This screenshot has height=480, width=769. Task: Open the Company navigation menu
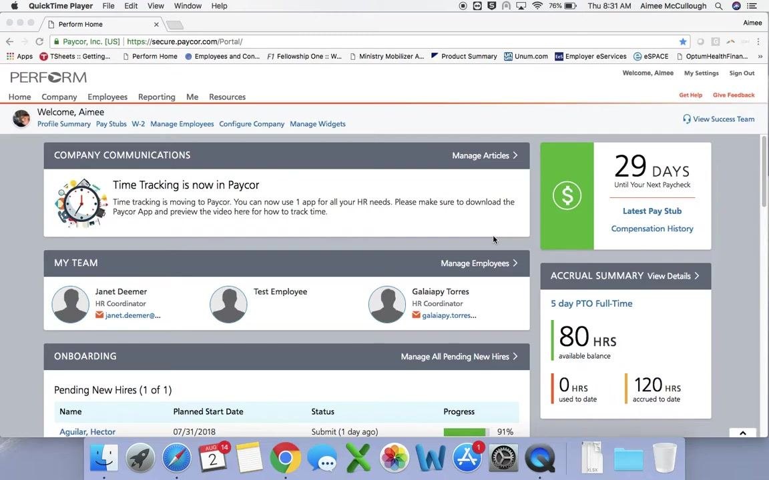pyautogui.click(x=59, y=97)
